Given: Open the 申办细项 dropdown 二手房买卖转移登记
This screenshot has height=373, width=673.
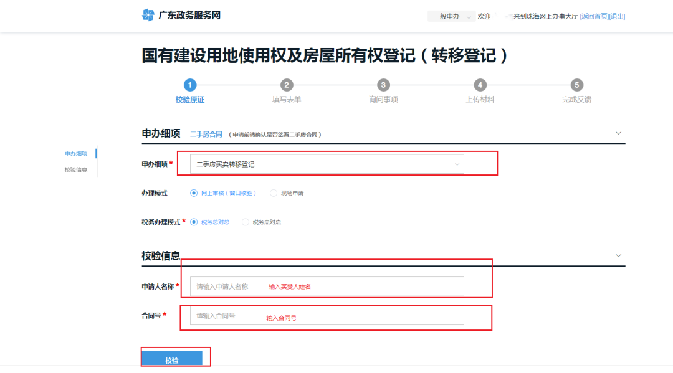Looking at the screenshot, I should (x=327, y=164).
